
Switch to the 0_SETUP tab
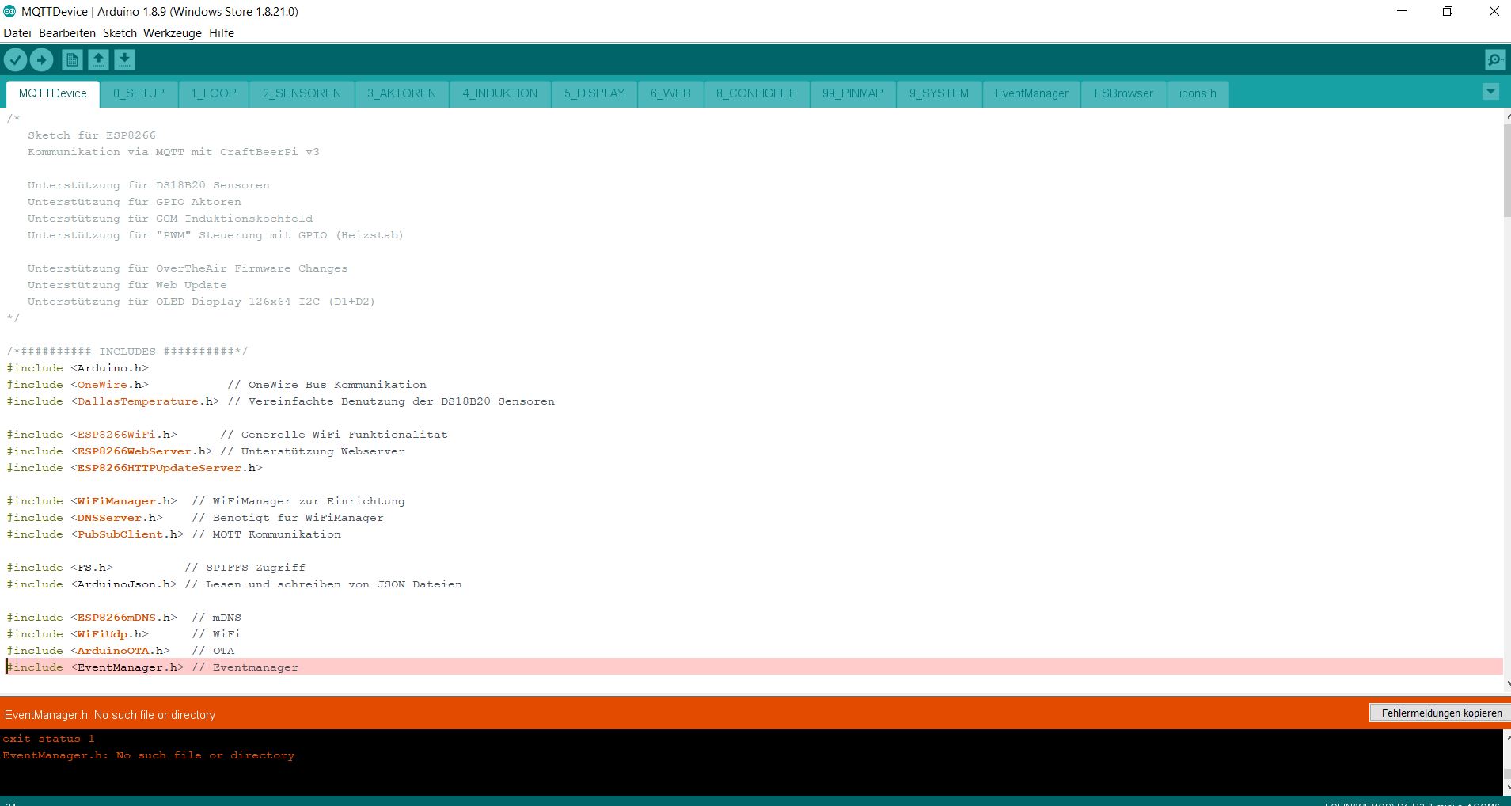tap(139, 93)
